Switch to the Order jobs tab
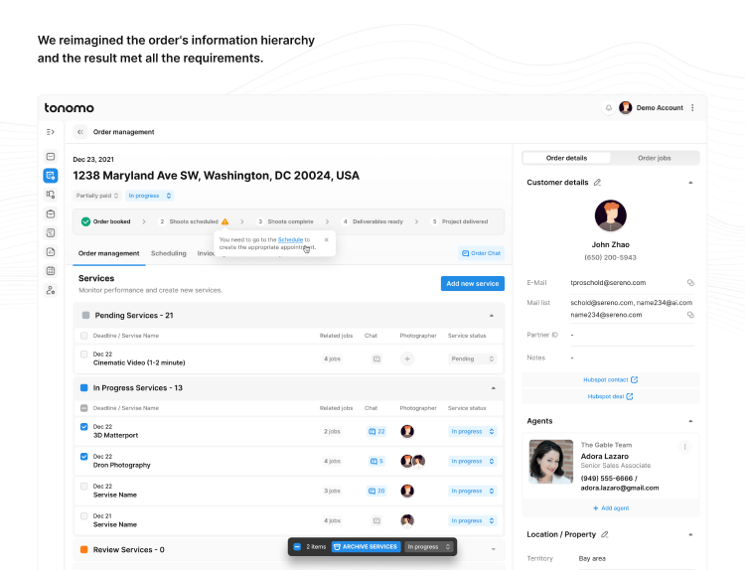This screenshot has width=745, height=570. point(654,158)
